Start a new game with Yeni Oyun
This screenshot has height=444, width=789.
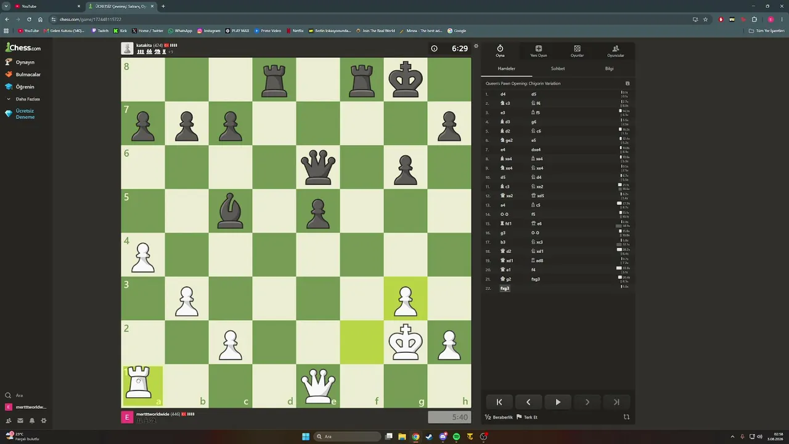point(538,51)
